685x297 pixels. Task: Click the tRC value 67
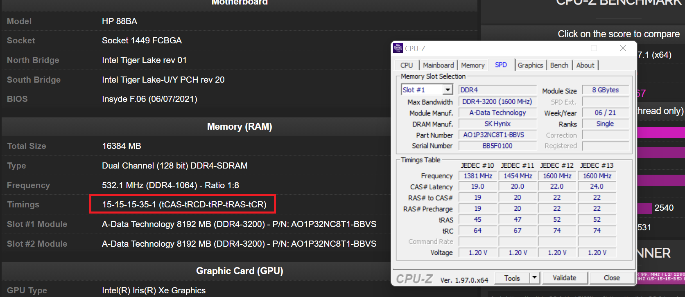(x=518, y=231)
